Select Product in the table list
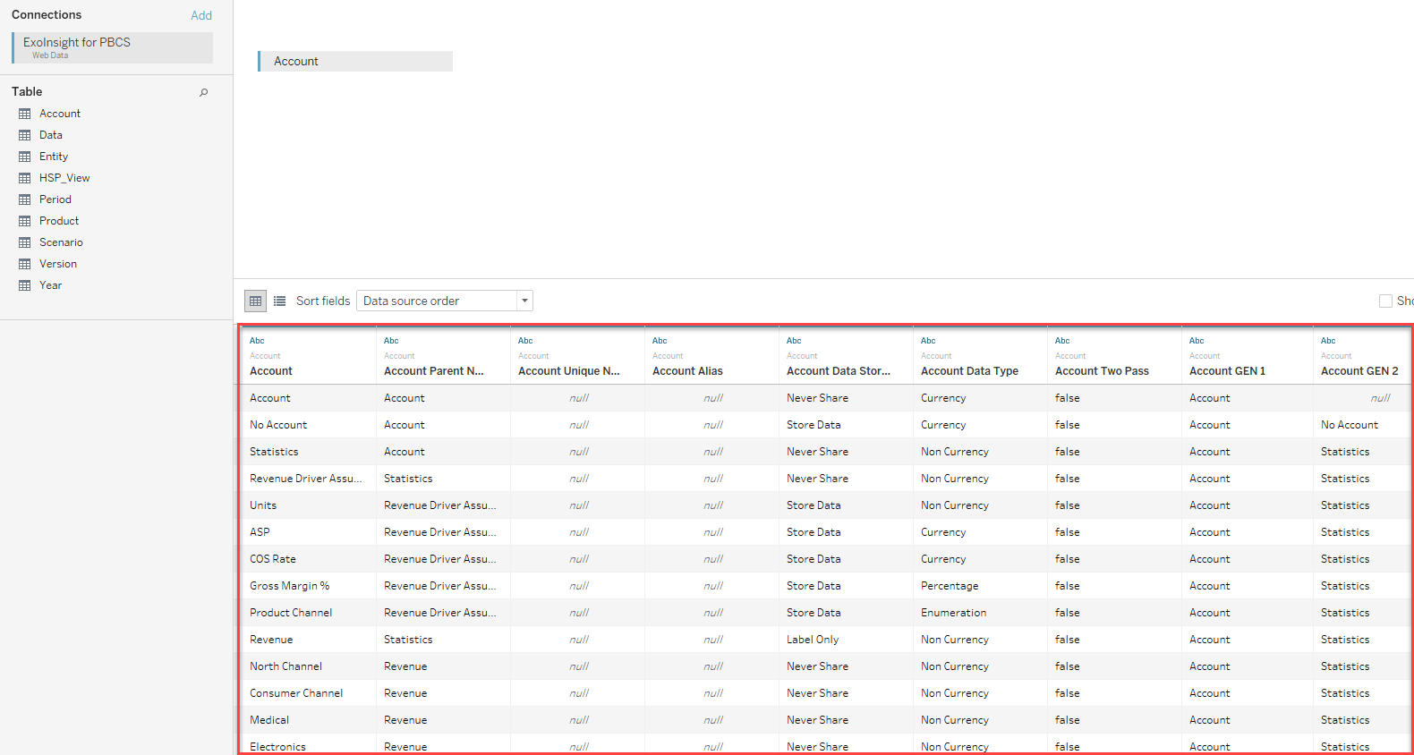The width and height of the screenshot is (1414, 755). pyautogui.click(x=59, y=221)
